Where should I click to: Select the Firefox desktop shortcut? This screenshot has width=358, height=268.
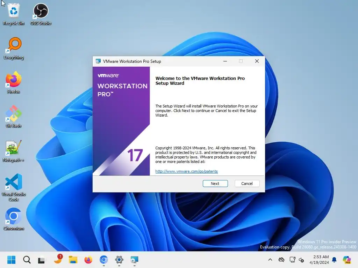[x=14, y=82]
